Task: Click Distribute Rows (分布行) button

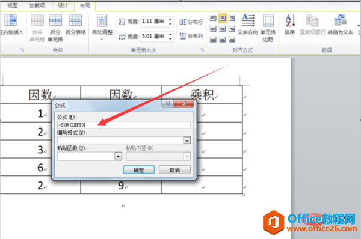Action: point(191,22)
